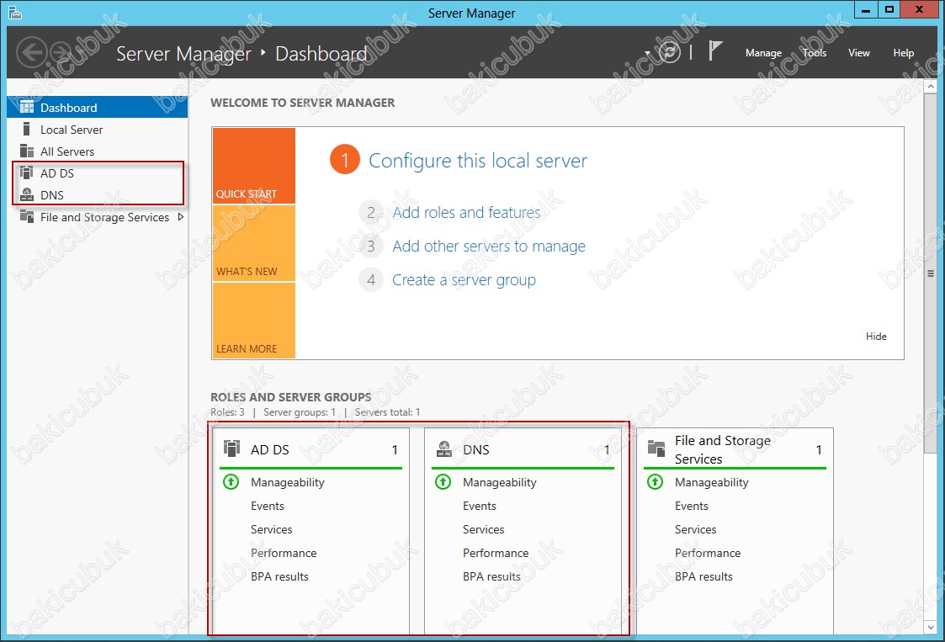Screen dimensions: 945x642
Task: Select the WHAT'S NEW tab
Action: pos(254,243)
